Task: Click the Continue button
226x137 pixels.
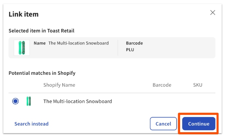Action: coord(199,124)
